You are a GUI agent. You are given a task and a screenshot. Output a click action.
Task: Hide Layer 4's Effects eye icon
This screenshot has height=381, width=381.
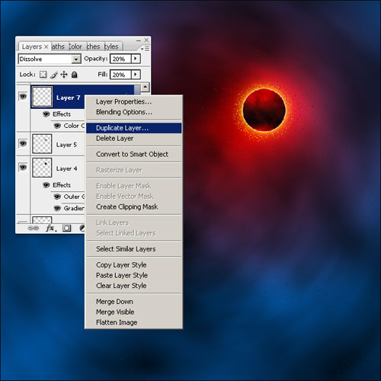point(46,185)
